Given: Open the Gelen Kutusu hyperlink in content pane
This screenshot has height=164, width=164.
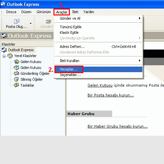Looking at the screenshot, I should pyautogui.click(x=100, y=85).
